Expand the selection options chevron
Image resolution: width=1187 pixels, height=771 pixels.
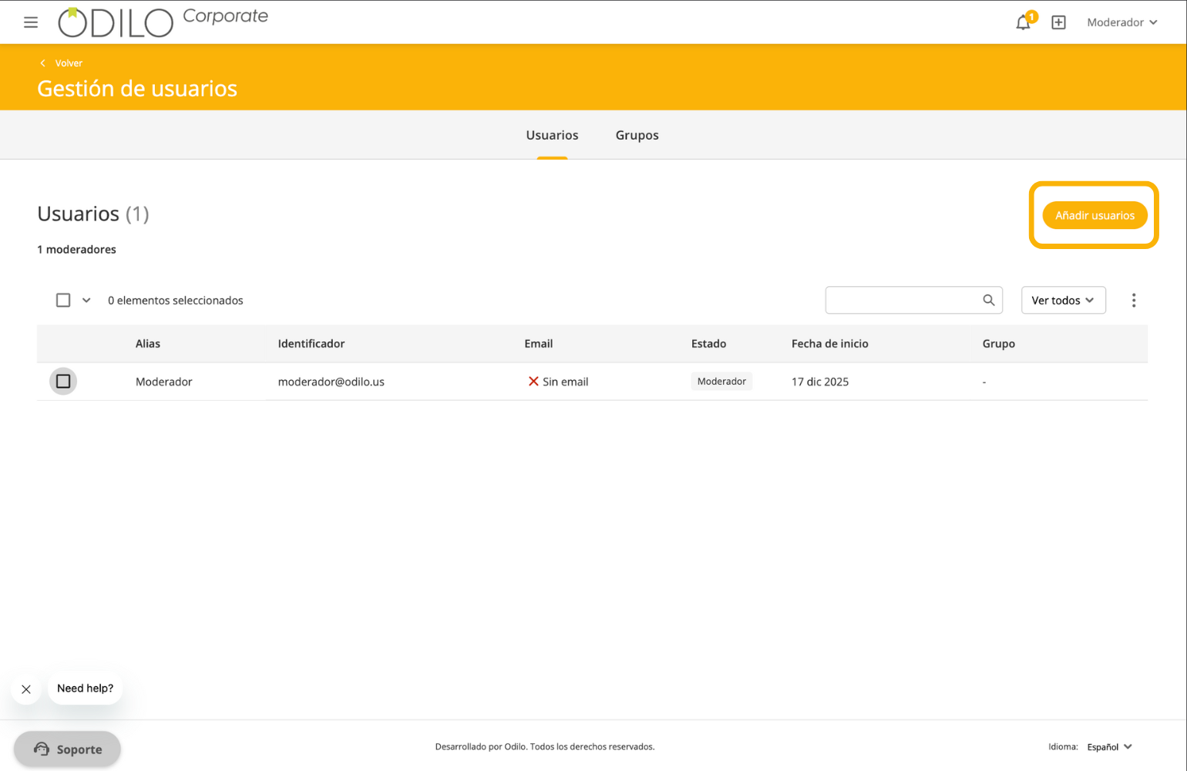[x=86, y=300]
